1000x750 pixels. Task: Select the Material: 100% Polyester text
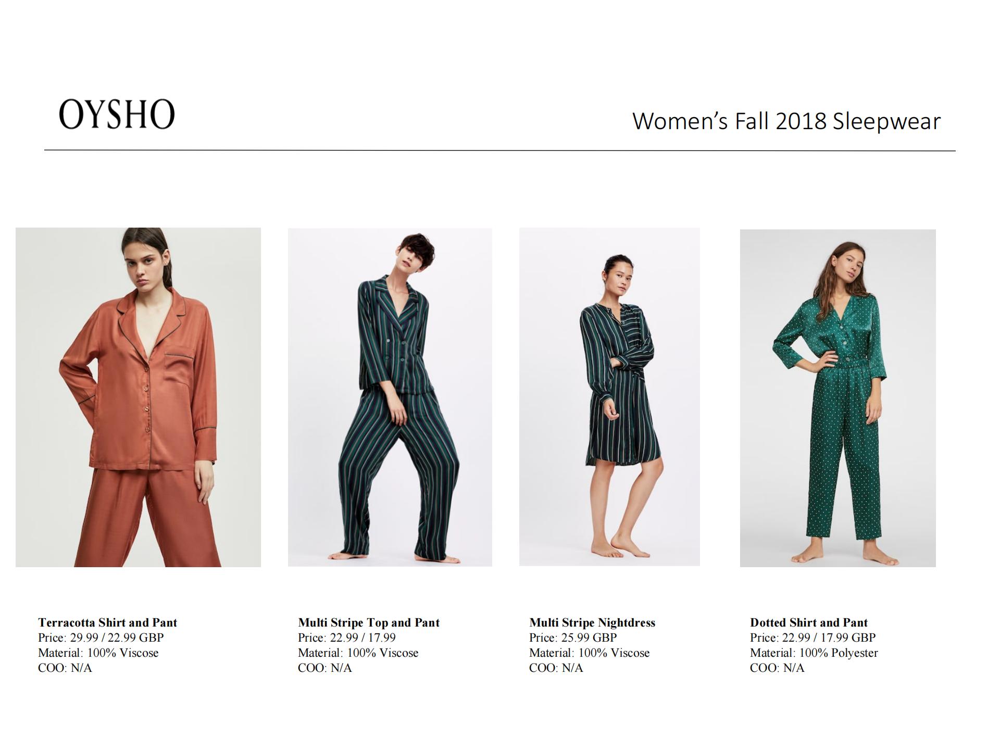pos(814,653)
